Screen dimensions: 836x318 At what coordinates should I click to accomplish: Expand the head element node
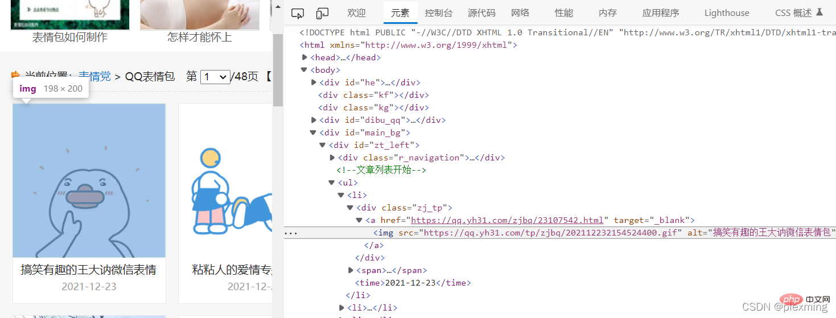point(306,57)
